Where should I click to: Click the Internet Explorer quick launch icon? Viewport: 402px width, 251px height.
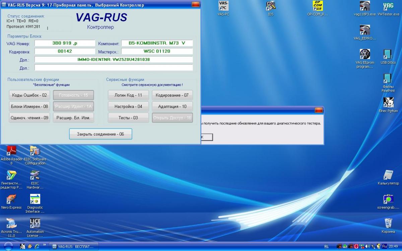point(37,246)
